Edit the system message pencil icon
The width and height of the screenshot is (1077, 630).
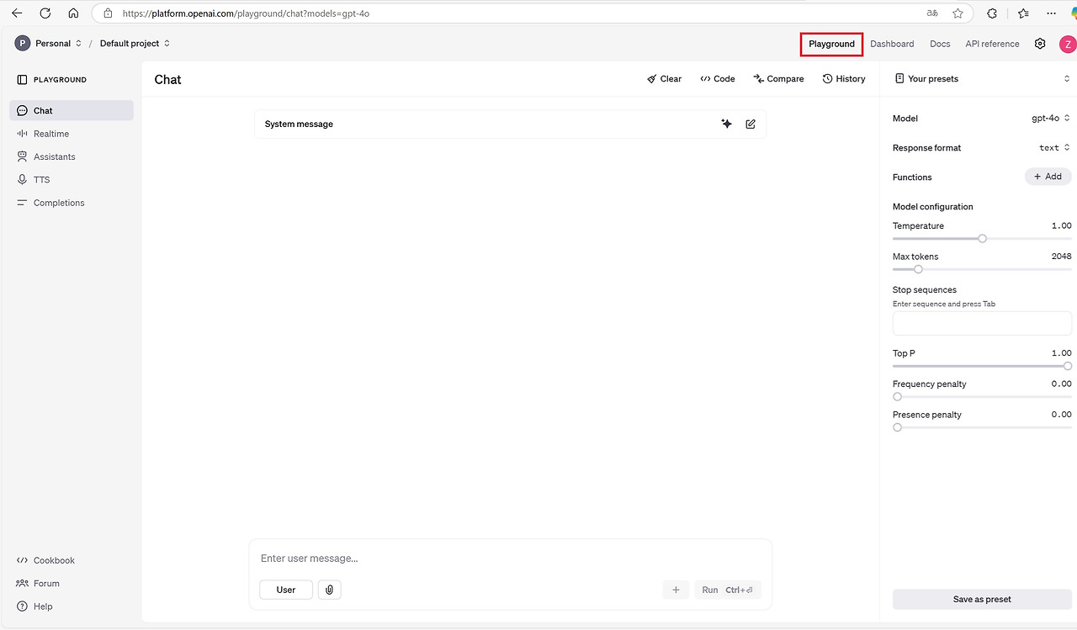click(751, 124)
